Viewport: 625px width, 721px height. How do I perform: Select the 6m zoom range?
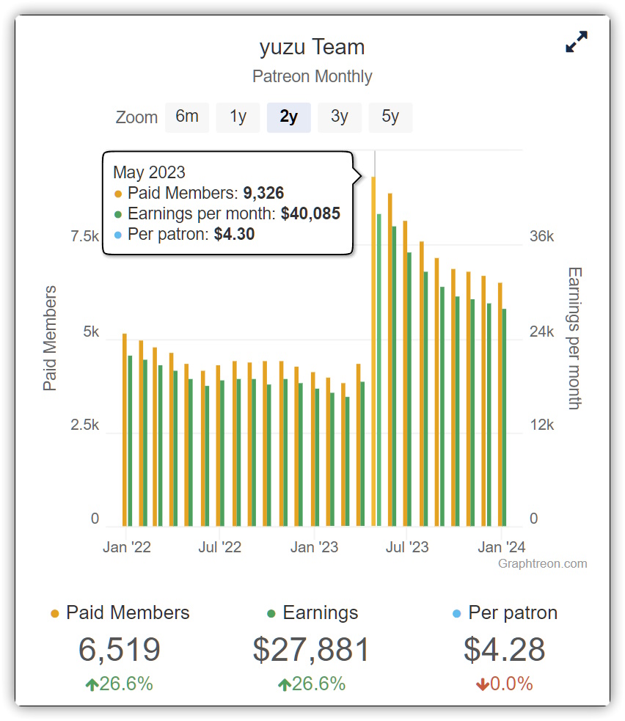tap(187, 117)
